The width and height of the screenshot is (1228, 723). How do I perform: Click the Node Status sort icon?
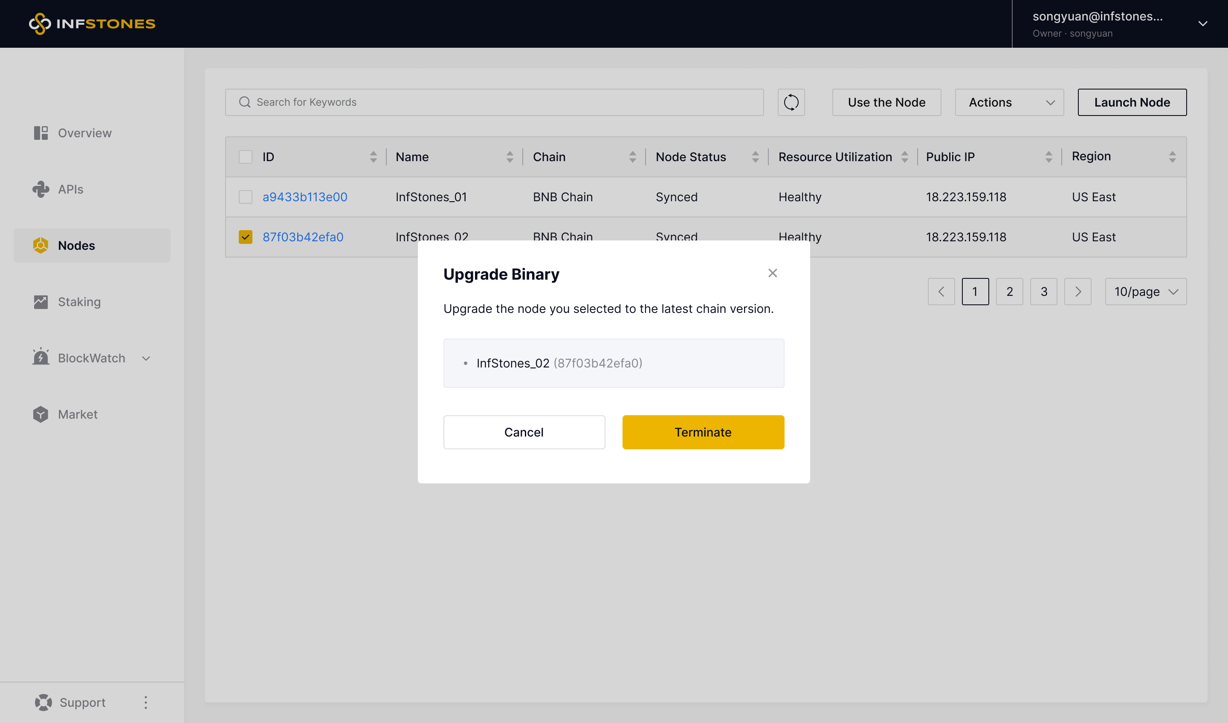tap(755, 157)
